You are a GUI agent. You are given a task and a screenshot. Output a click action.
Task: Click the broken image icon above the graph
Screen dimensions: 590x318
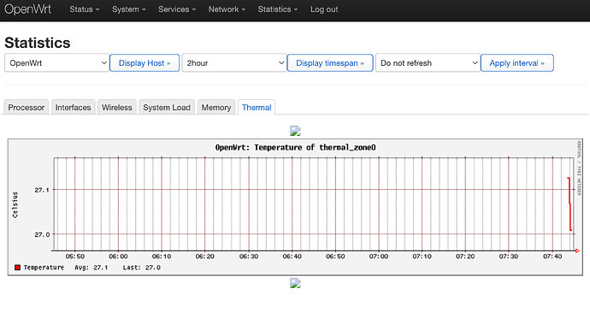[295, 131]
